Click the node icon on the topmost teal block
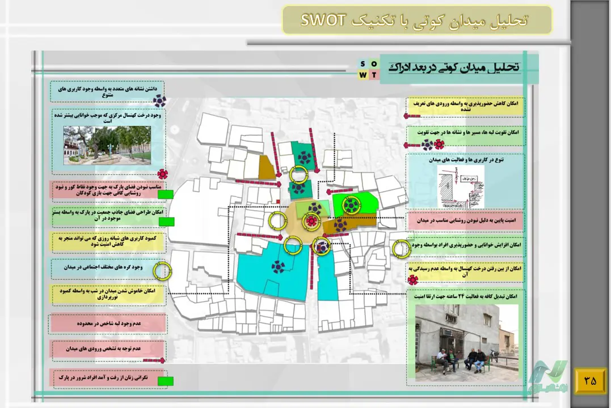This screenshot has width=611, height=408. 304,158
